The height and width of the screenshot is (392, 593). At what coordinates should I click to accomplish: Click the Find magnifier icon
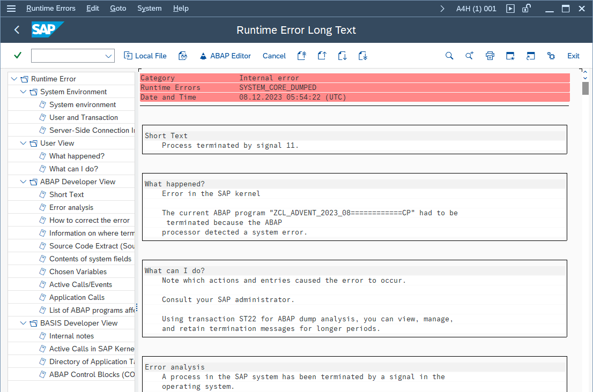(x=449, y=56)
